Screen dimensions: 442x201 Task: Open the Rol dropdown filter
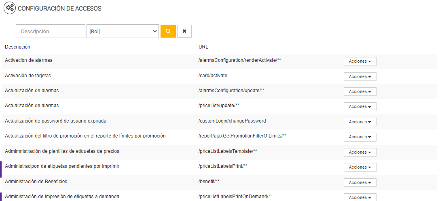click(x=123, y=31)
